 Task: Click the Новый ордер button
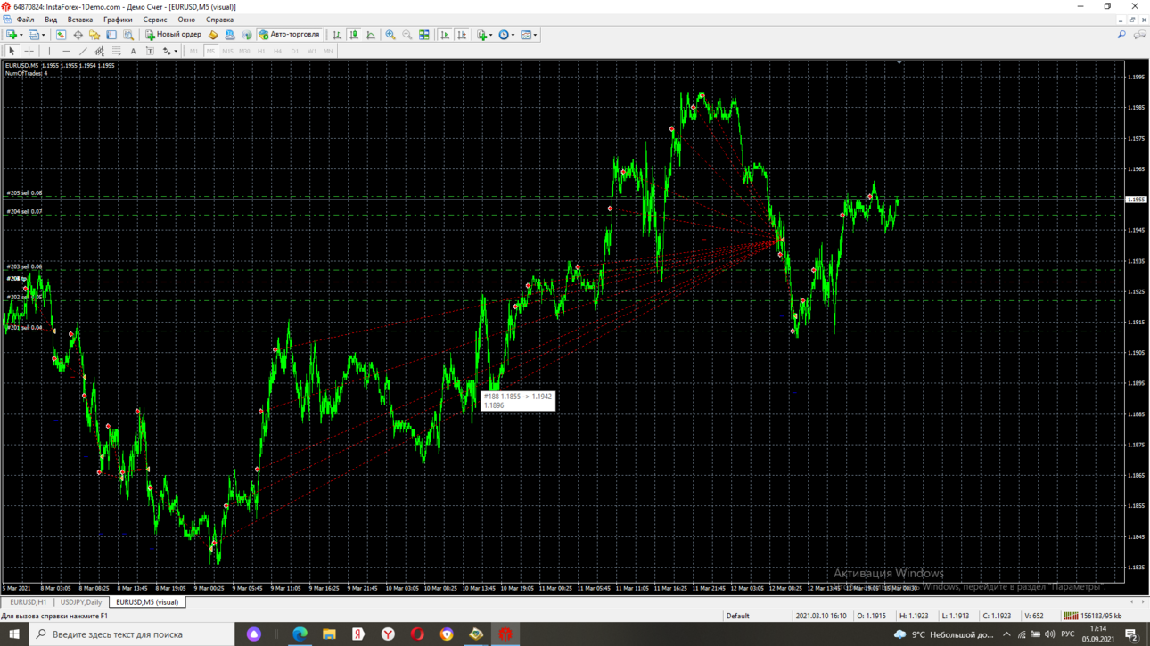pos(174,35)
